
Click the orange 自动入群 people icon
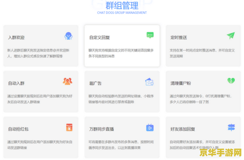click(x=68, y=81)
